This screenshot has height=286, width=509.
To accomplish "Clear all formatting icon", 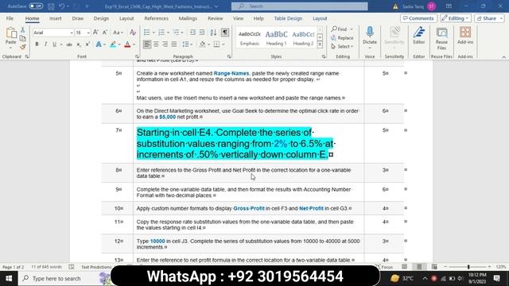I will (133, 33).
